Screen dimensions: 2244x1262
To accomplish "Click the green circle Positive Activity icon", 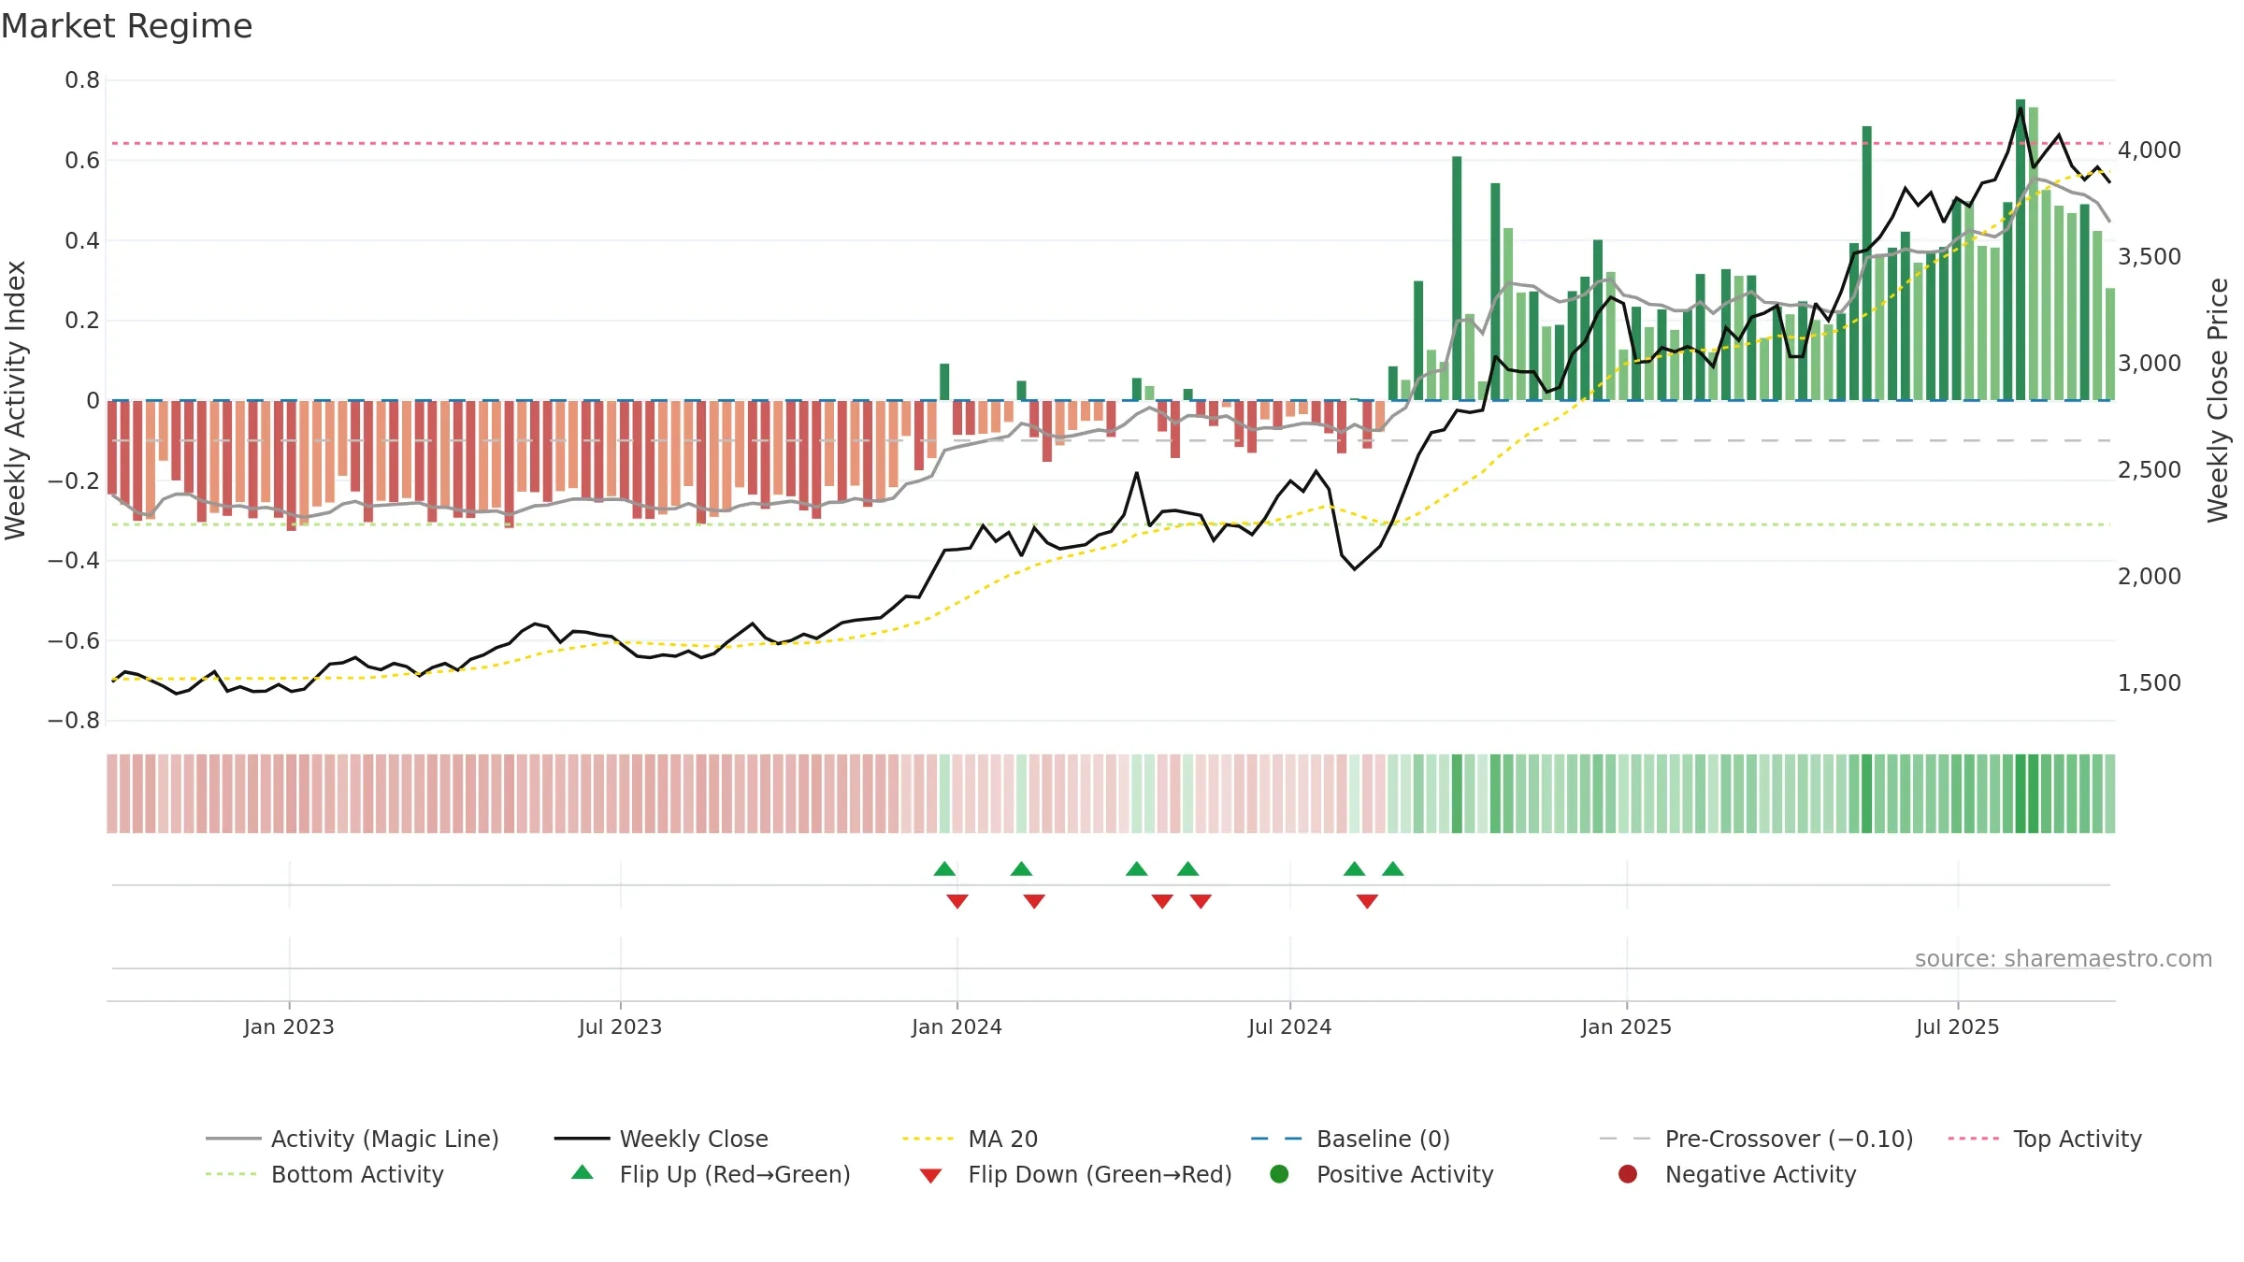I will click(1279, 1174).
